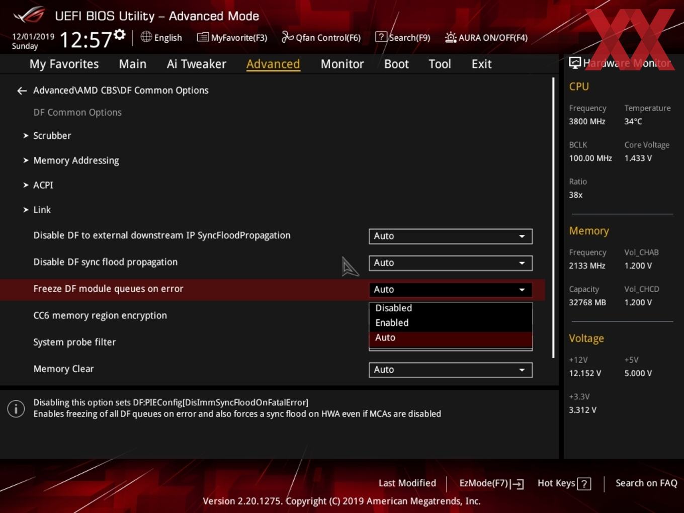Open Search on FAQ
This screenshot has height=513, width=684.
click(x=646, y=483)
